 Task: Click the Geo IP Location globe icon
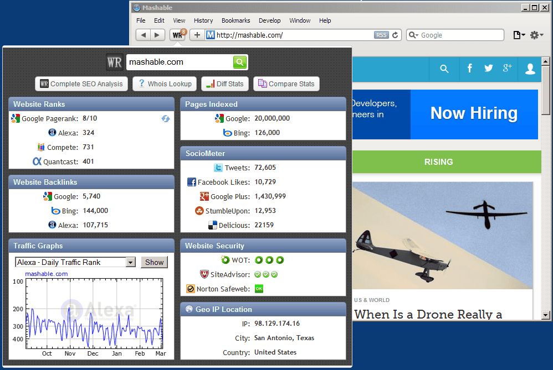189,309
